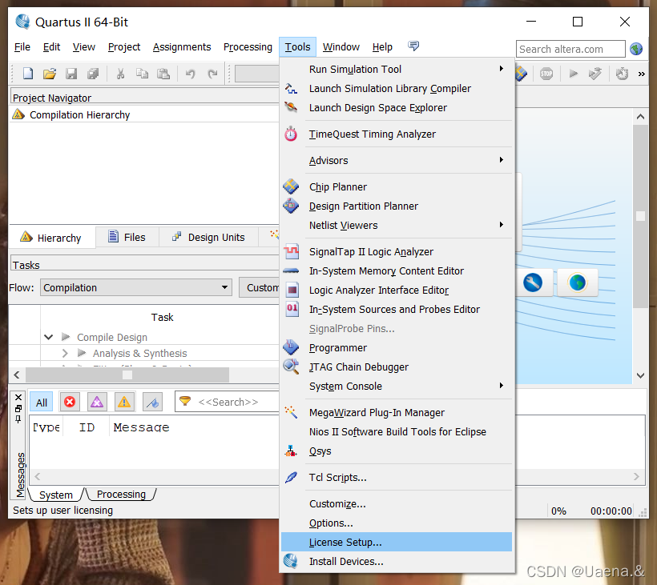
Task: Toggle warning messages filter icon
Action: pos(124,402)
